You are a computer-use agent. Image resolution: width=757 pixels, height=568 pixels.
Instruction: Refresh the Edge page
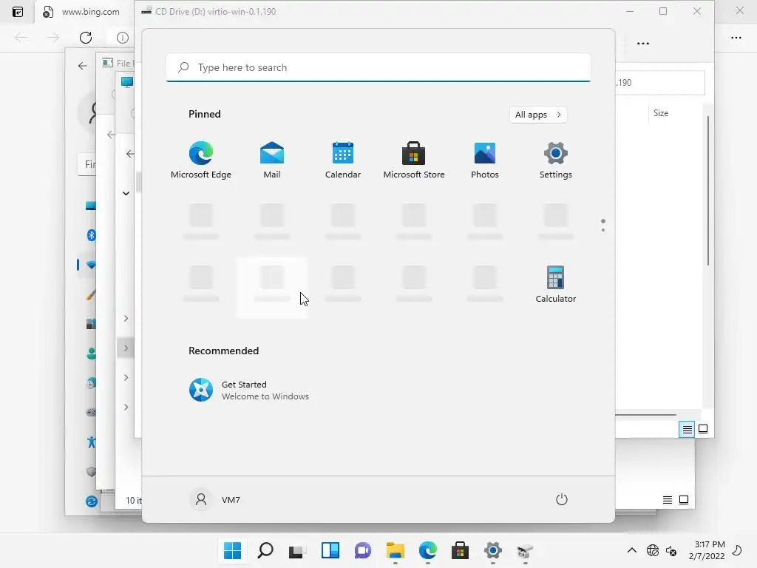pyautogui.click(x=86, y=38)
